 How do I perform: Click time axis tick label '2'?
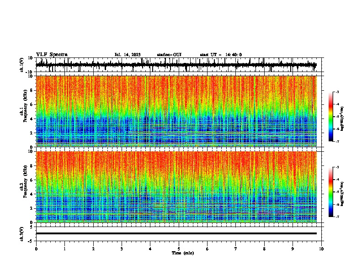click(x=93, y=249)
